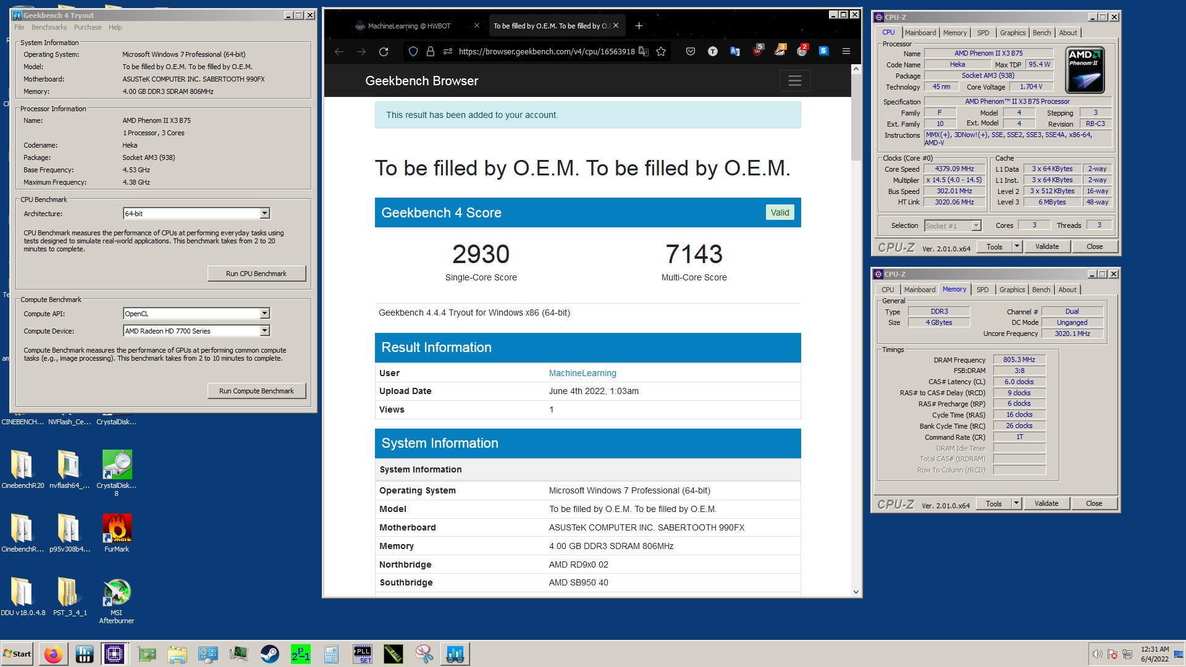Click the padlock site security icon
The height and width of the screenshot is (667, 1186).
coord(431,52)
